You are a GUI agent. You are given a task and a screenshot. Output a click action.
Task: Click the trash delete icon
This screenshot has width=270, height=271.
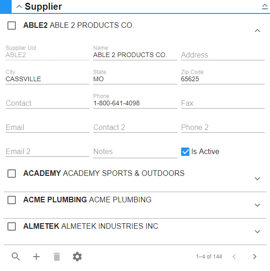[x=57, y=257]
